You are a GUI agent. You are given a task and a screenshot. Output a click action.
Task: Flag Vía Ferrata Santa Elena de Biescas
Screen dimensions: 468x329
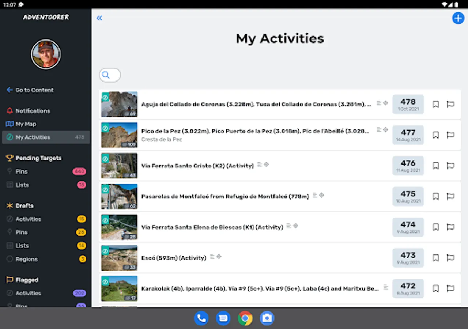(x=450, y=227)
